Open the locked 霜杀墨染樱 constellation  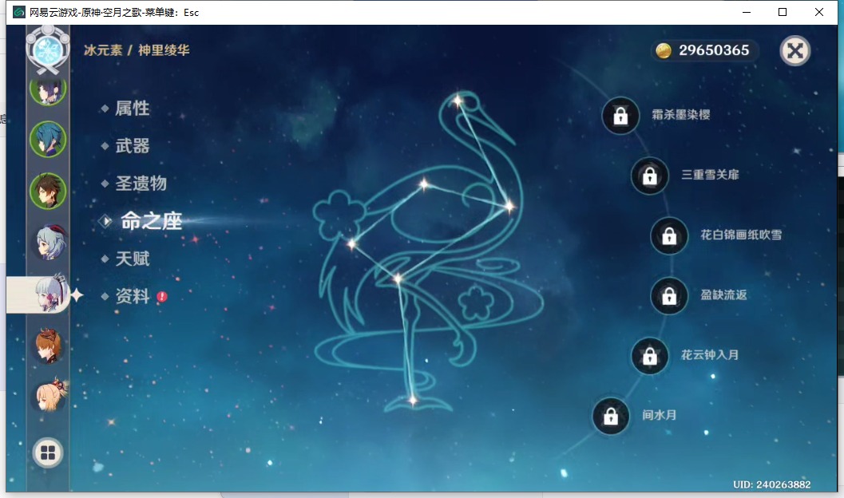(620, 116)
